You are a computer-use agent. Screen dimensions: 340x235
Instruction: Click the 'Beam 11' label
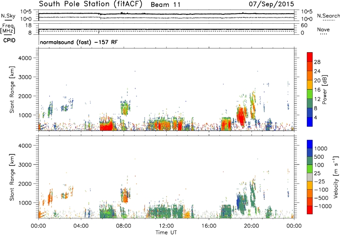coord(165,5)
